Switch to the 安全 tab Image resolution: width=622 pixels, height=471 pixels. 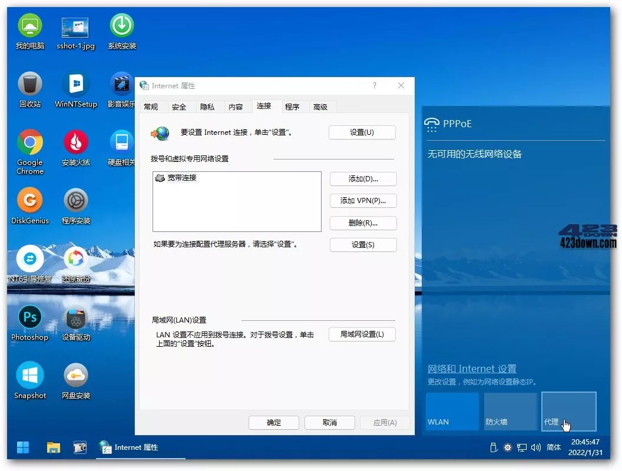coord(180,107)
